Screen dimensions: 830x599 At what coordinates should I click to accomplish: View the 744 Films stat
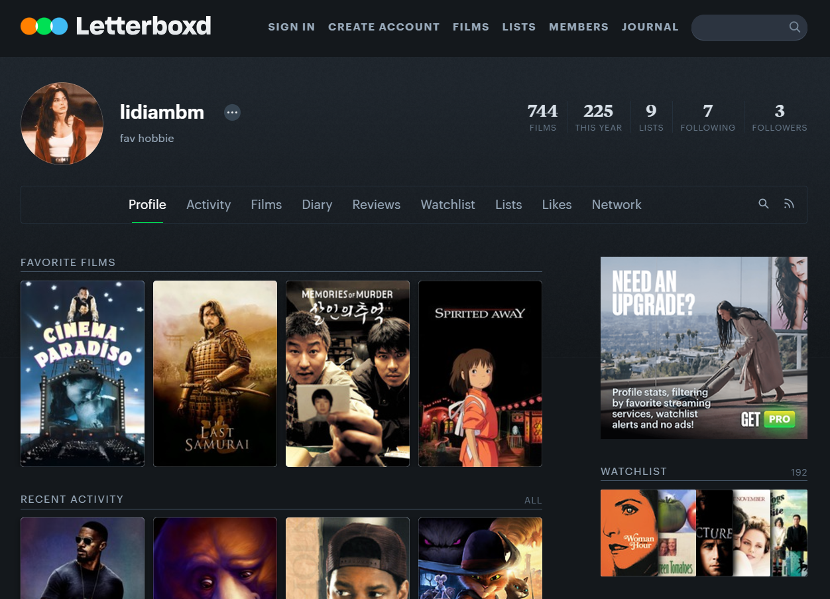[x=543, y=117]
